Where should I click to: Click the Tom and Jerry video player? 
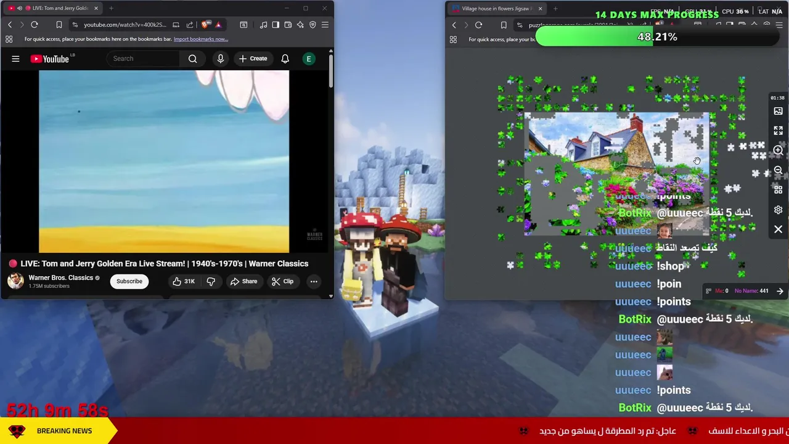pyautogui.click(x=164, y=162)
